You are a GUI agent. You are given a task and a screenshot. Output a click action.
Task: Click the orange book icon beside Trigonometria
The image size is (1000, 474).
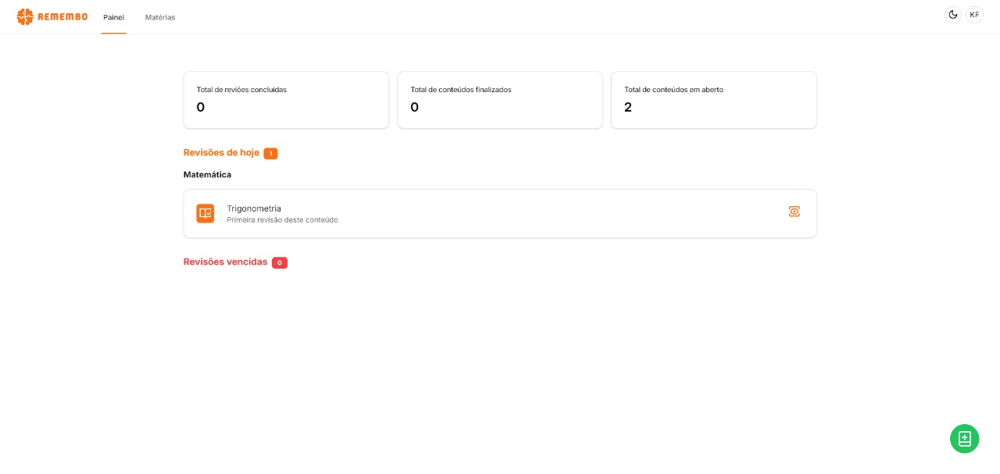[x=205, y=213]
